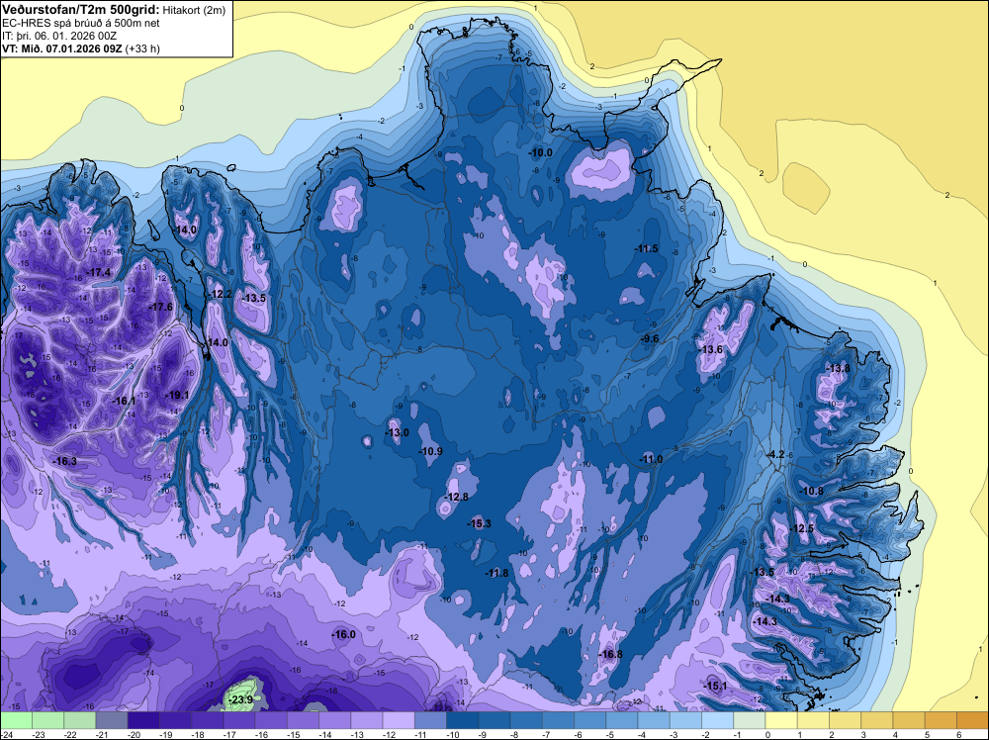Click the lavender swatch between -12 and -11
Image resolution: width=989 pixels, height=740 pixels.
coord(399,720)
